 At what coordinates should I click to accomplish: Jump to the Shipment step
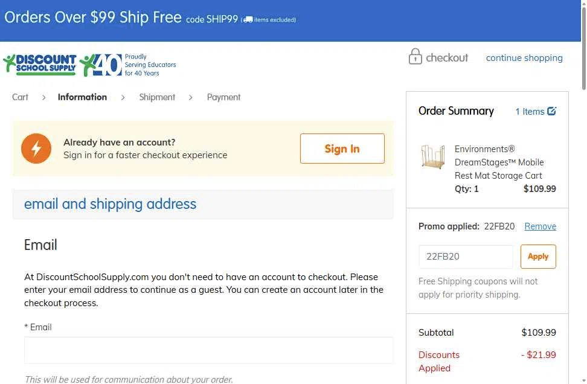click(157, 97)
